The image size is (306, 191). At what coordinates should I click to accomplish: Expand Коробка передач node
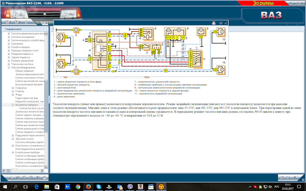(x=9, y=47)
